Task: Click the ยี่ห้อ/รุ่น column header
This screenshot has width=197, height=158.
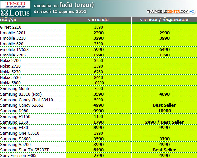Action: pyautogui.click(x=8, y=20)
